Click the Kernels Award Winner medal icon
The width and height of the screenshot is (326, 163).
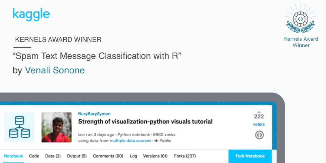pos(300,19)
